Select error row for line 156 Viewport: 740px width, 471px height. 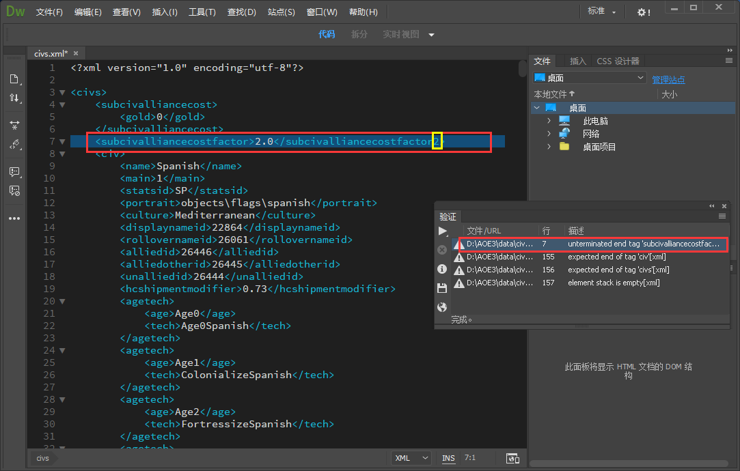click(590, 270)
